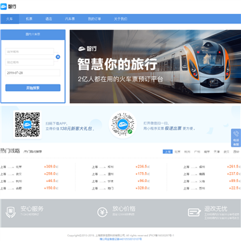Select the 北京 hot routes city filter
Image resolution: width=241 pixels, height=241 pixels.
pyautogui.click(x=177, y=152)
